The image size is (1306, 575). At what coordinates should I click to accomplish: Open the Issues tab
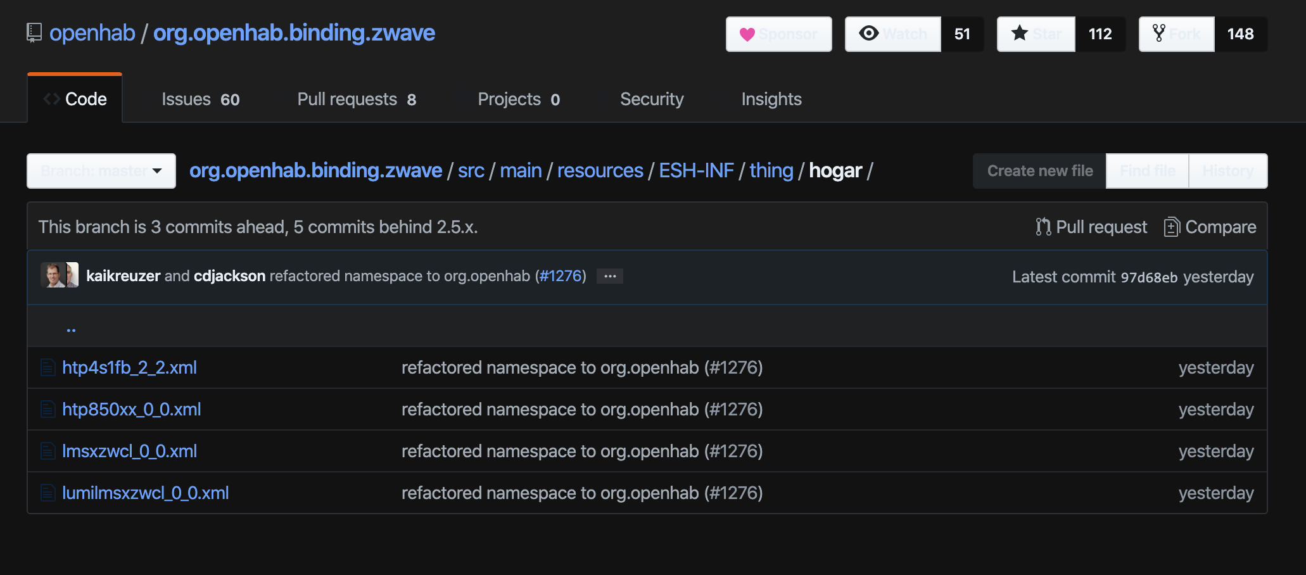[x=201, y=99]
